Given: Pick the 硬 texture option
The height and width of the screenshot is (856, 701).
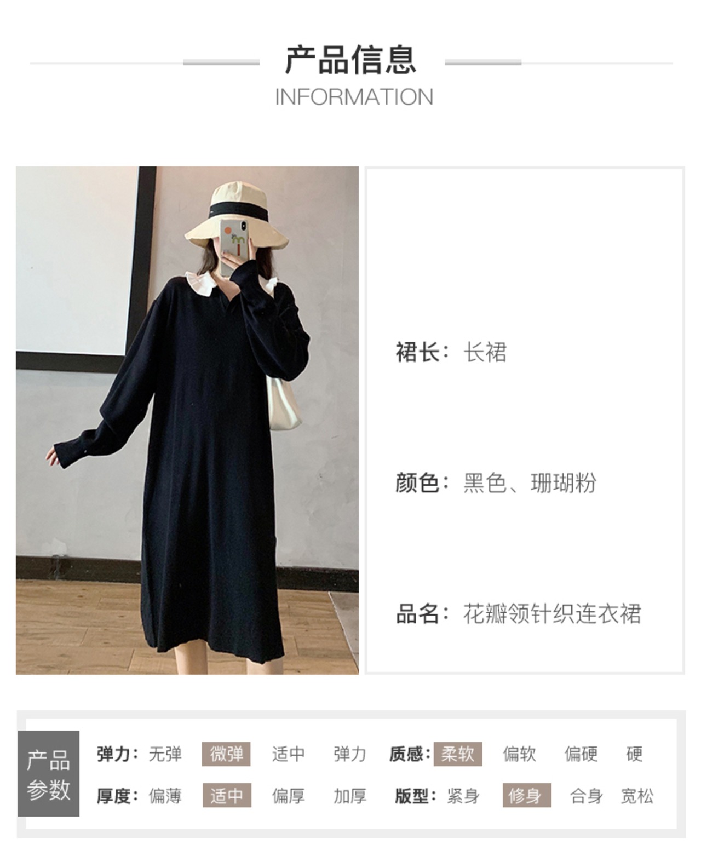Looking at the screenshot, I should pyautogui.click(x=634, y=754).
